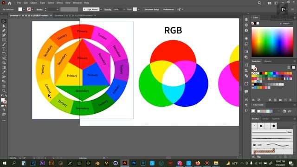297x167 pixels.
Task: Open the Transform panel icon in the dock
Action: (246, 65)
